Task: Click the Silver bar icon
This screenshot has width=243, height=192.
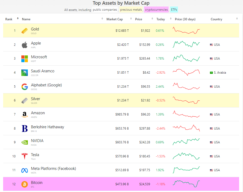Action: point(24,101)
